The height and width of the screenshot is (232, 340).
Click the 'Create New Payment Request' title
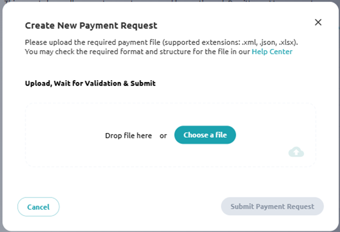91,25
